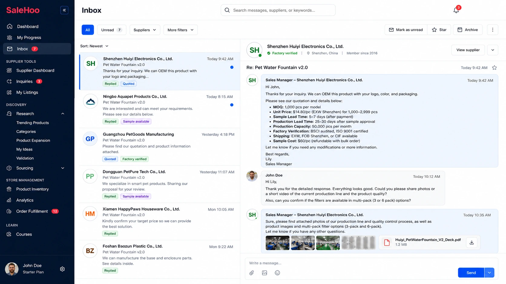Open Product Expansion
This screenshot has height=284, width=506.
33,140
